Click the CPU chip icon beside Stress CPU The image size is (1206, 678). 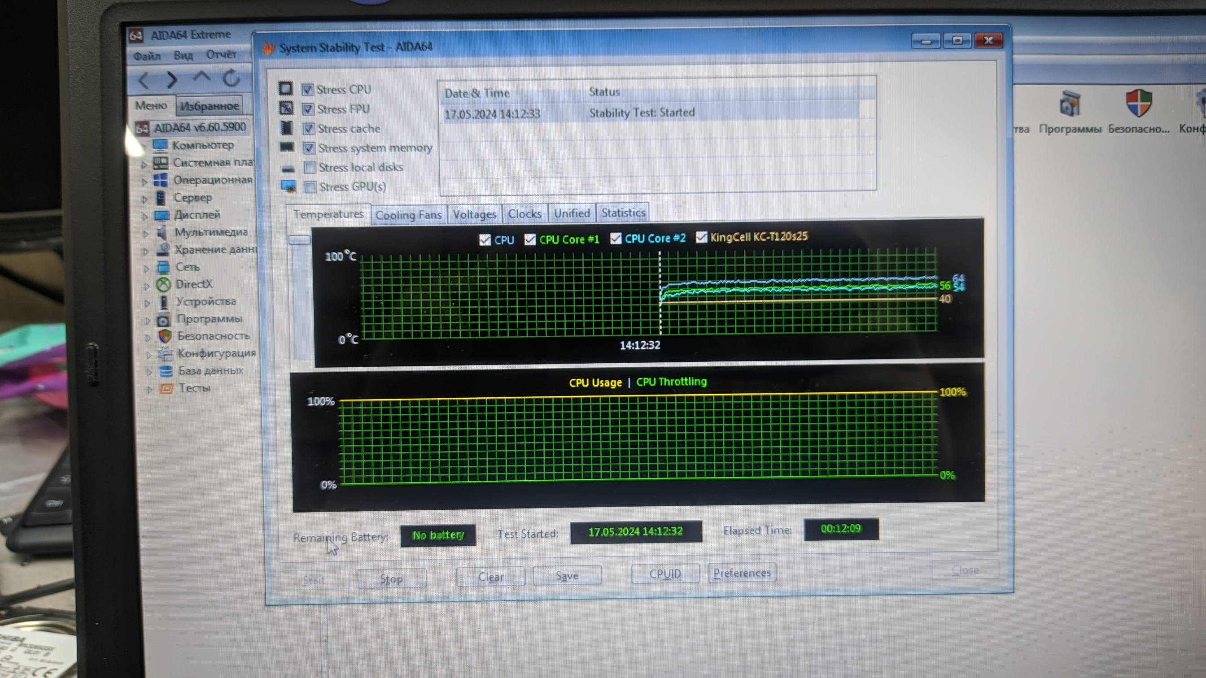[286, 88]
